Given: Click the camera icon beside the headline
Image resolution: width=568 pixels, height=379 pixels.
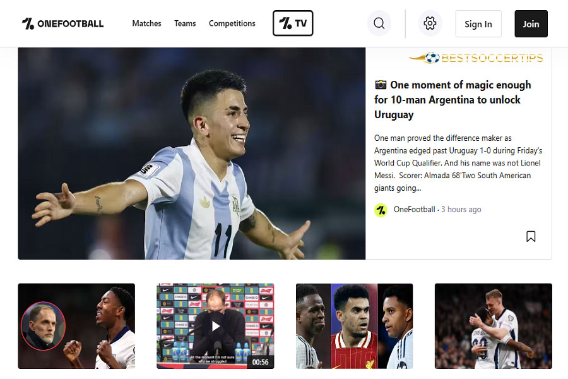Looking at the screenshot, I should 381,85.
